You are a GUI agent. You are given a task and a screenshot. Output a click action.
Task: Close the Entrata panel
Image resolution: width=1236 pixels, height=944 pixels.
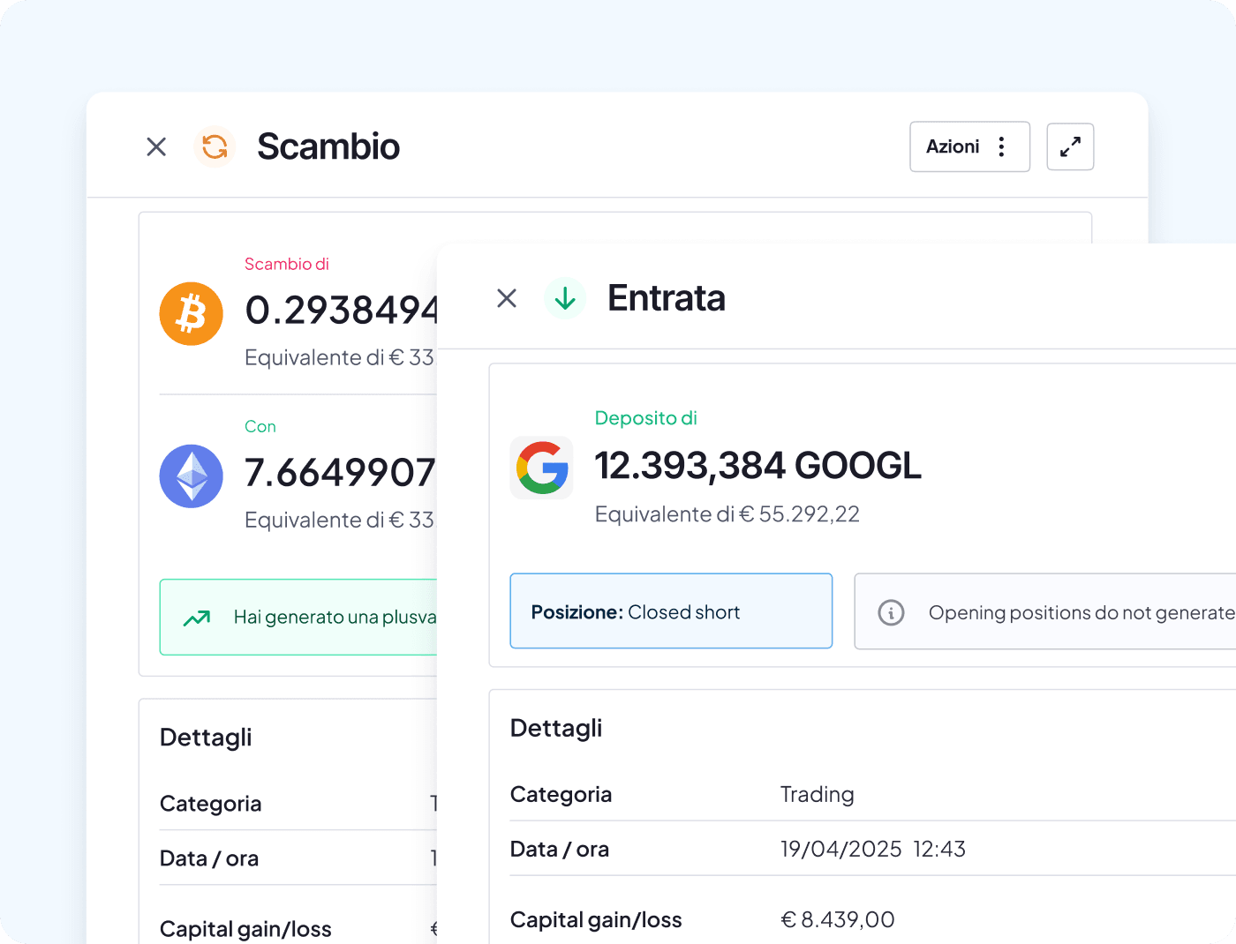pos(507,298)
